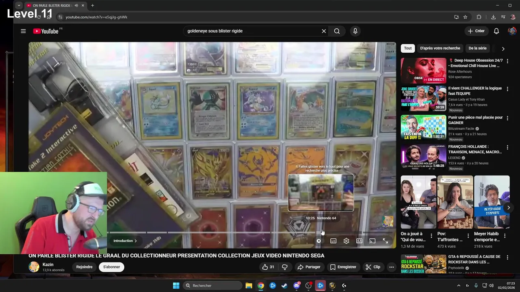Open options for the Pov: T'affrontes short
This screenshot has width=520, height=292.
(x=468, y=236)
